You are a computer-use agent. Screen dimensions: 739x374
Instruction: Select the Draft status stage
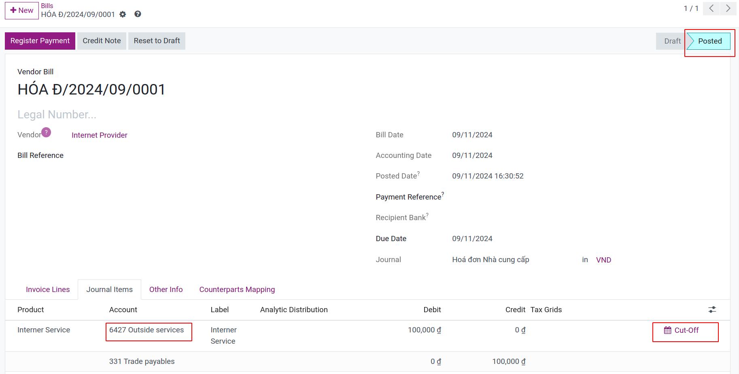[672, 41]
